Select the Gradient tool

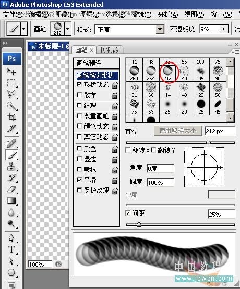click(11, 200)
